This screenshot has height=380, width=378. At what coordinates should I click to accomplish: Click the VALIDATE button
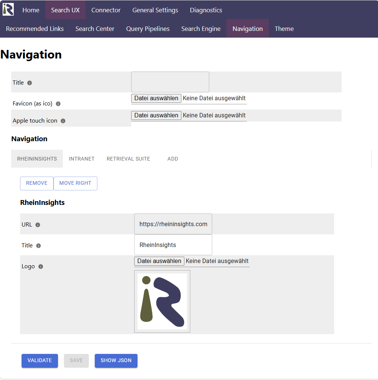[40, 361]
